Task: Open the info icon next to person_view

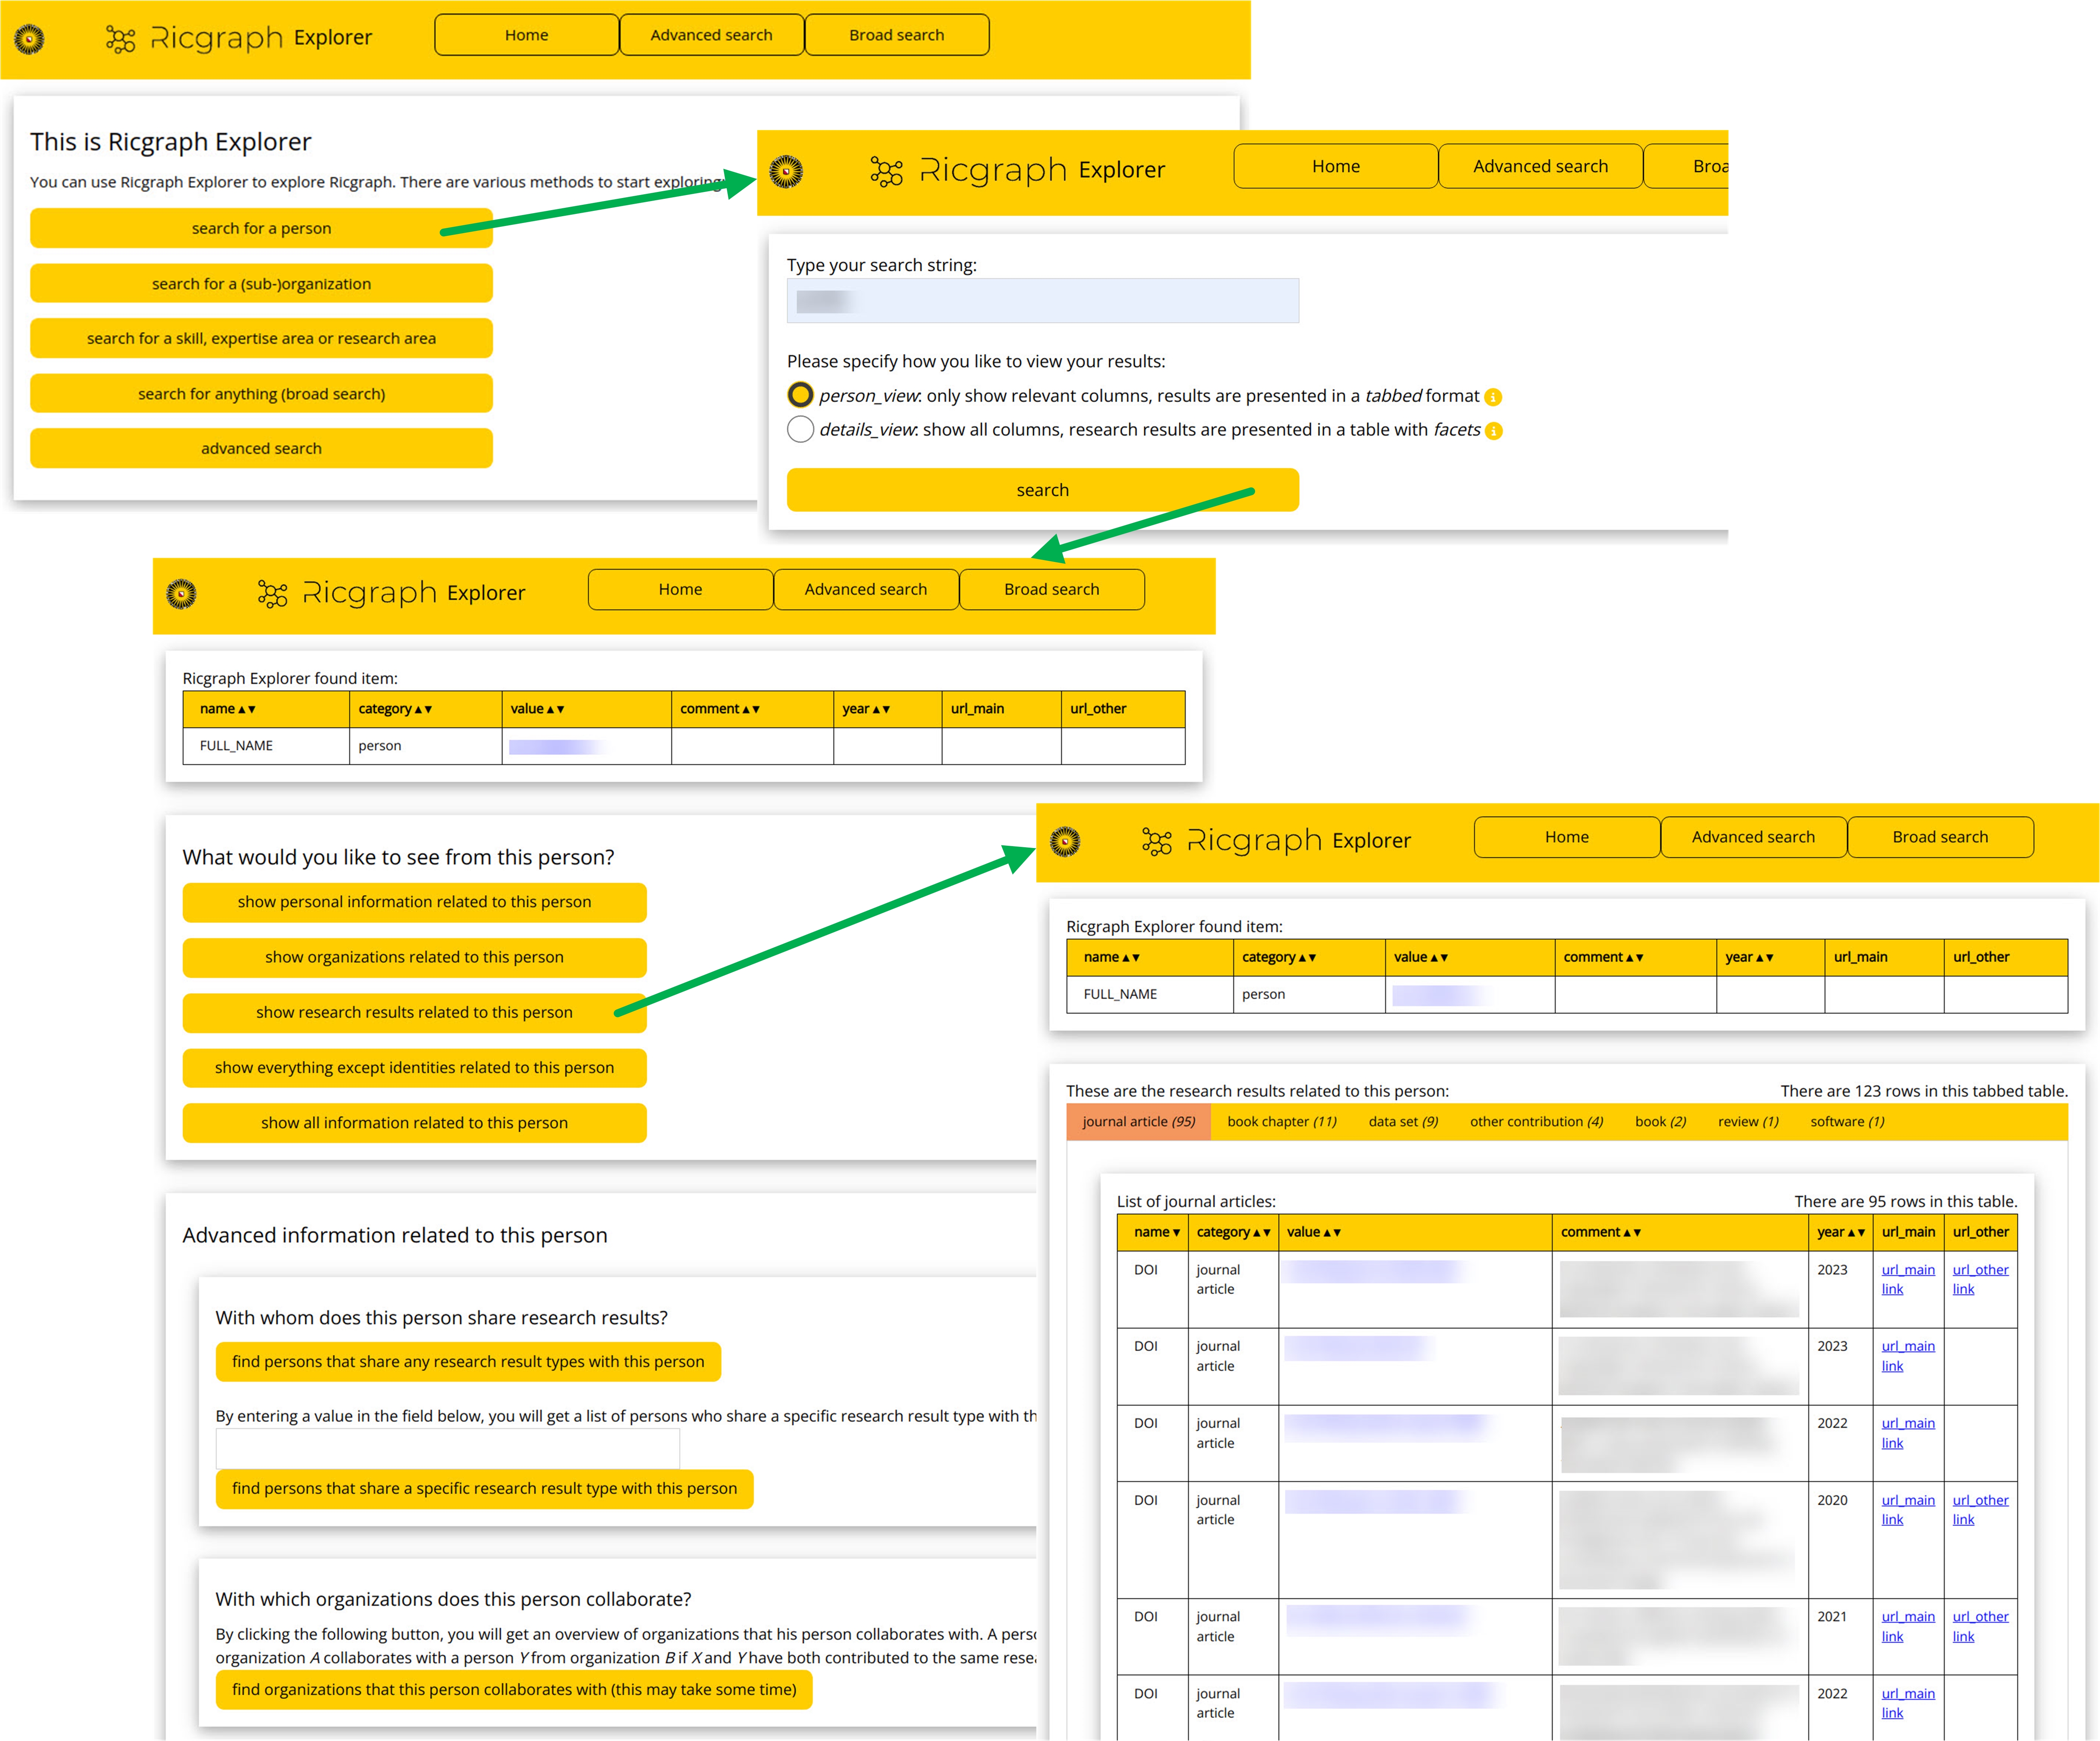Action: (x=1493, y=397)
